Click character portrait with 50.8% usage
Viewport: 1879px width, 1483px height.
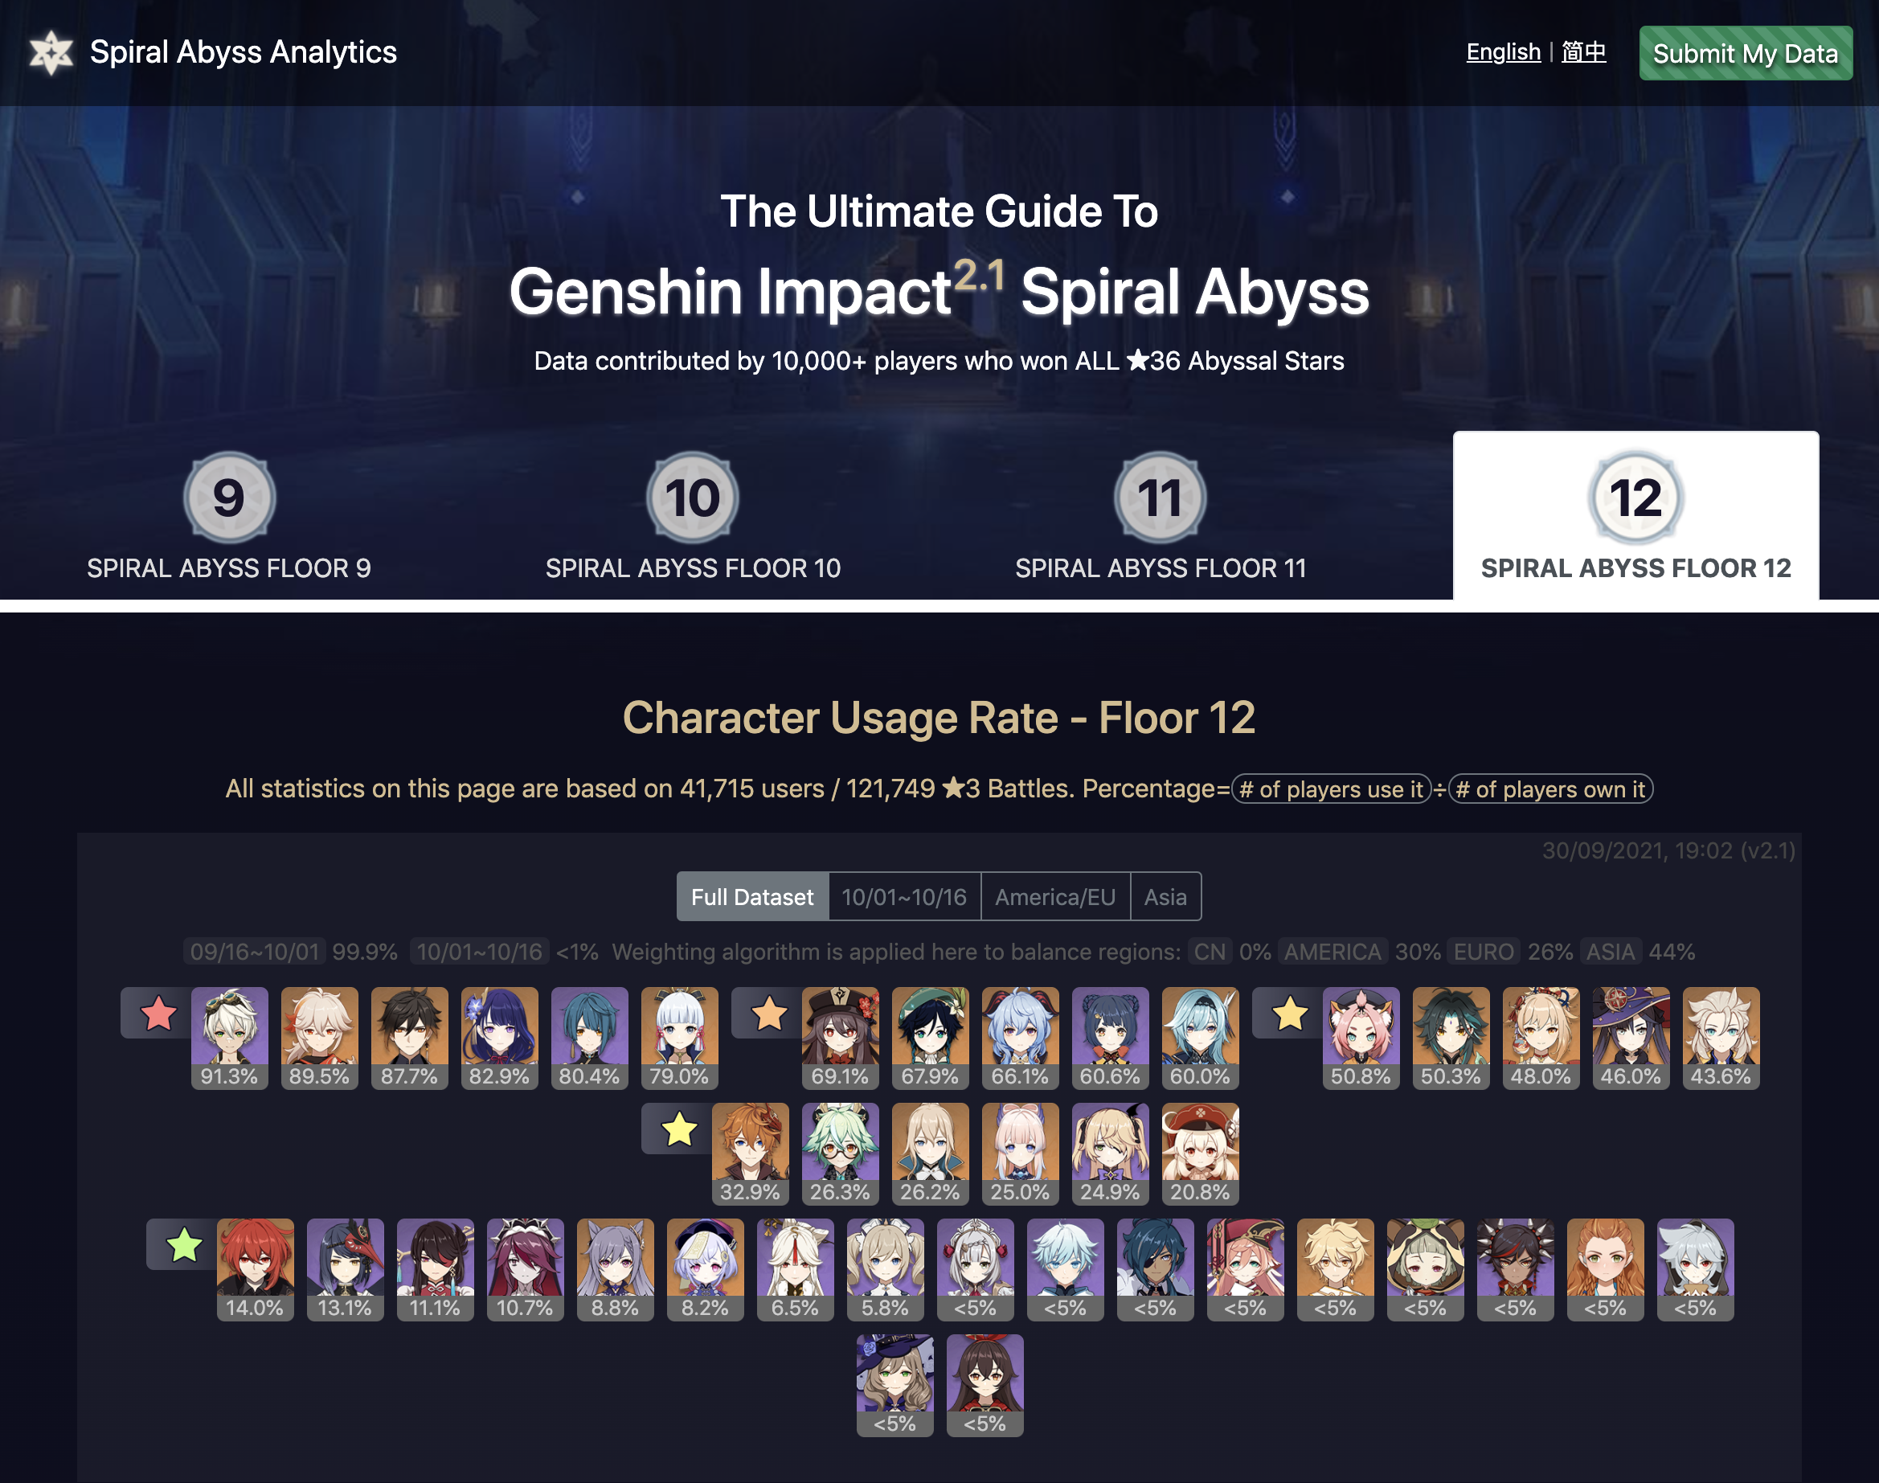point(1361,1038)
